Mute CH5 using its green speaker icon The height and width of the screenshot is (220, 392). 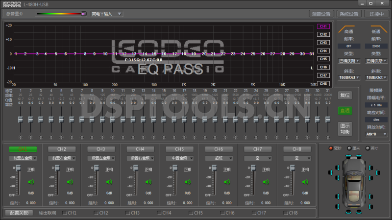188,182
